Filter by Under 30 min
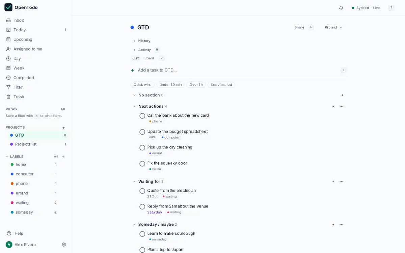The height and width of the screenshot is (253, 405). click(170, 85)
